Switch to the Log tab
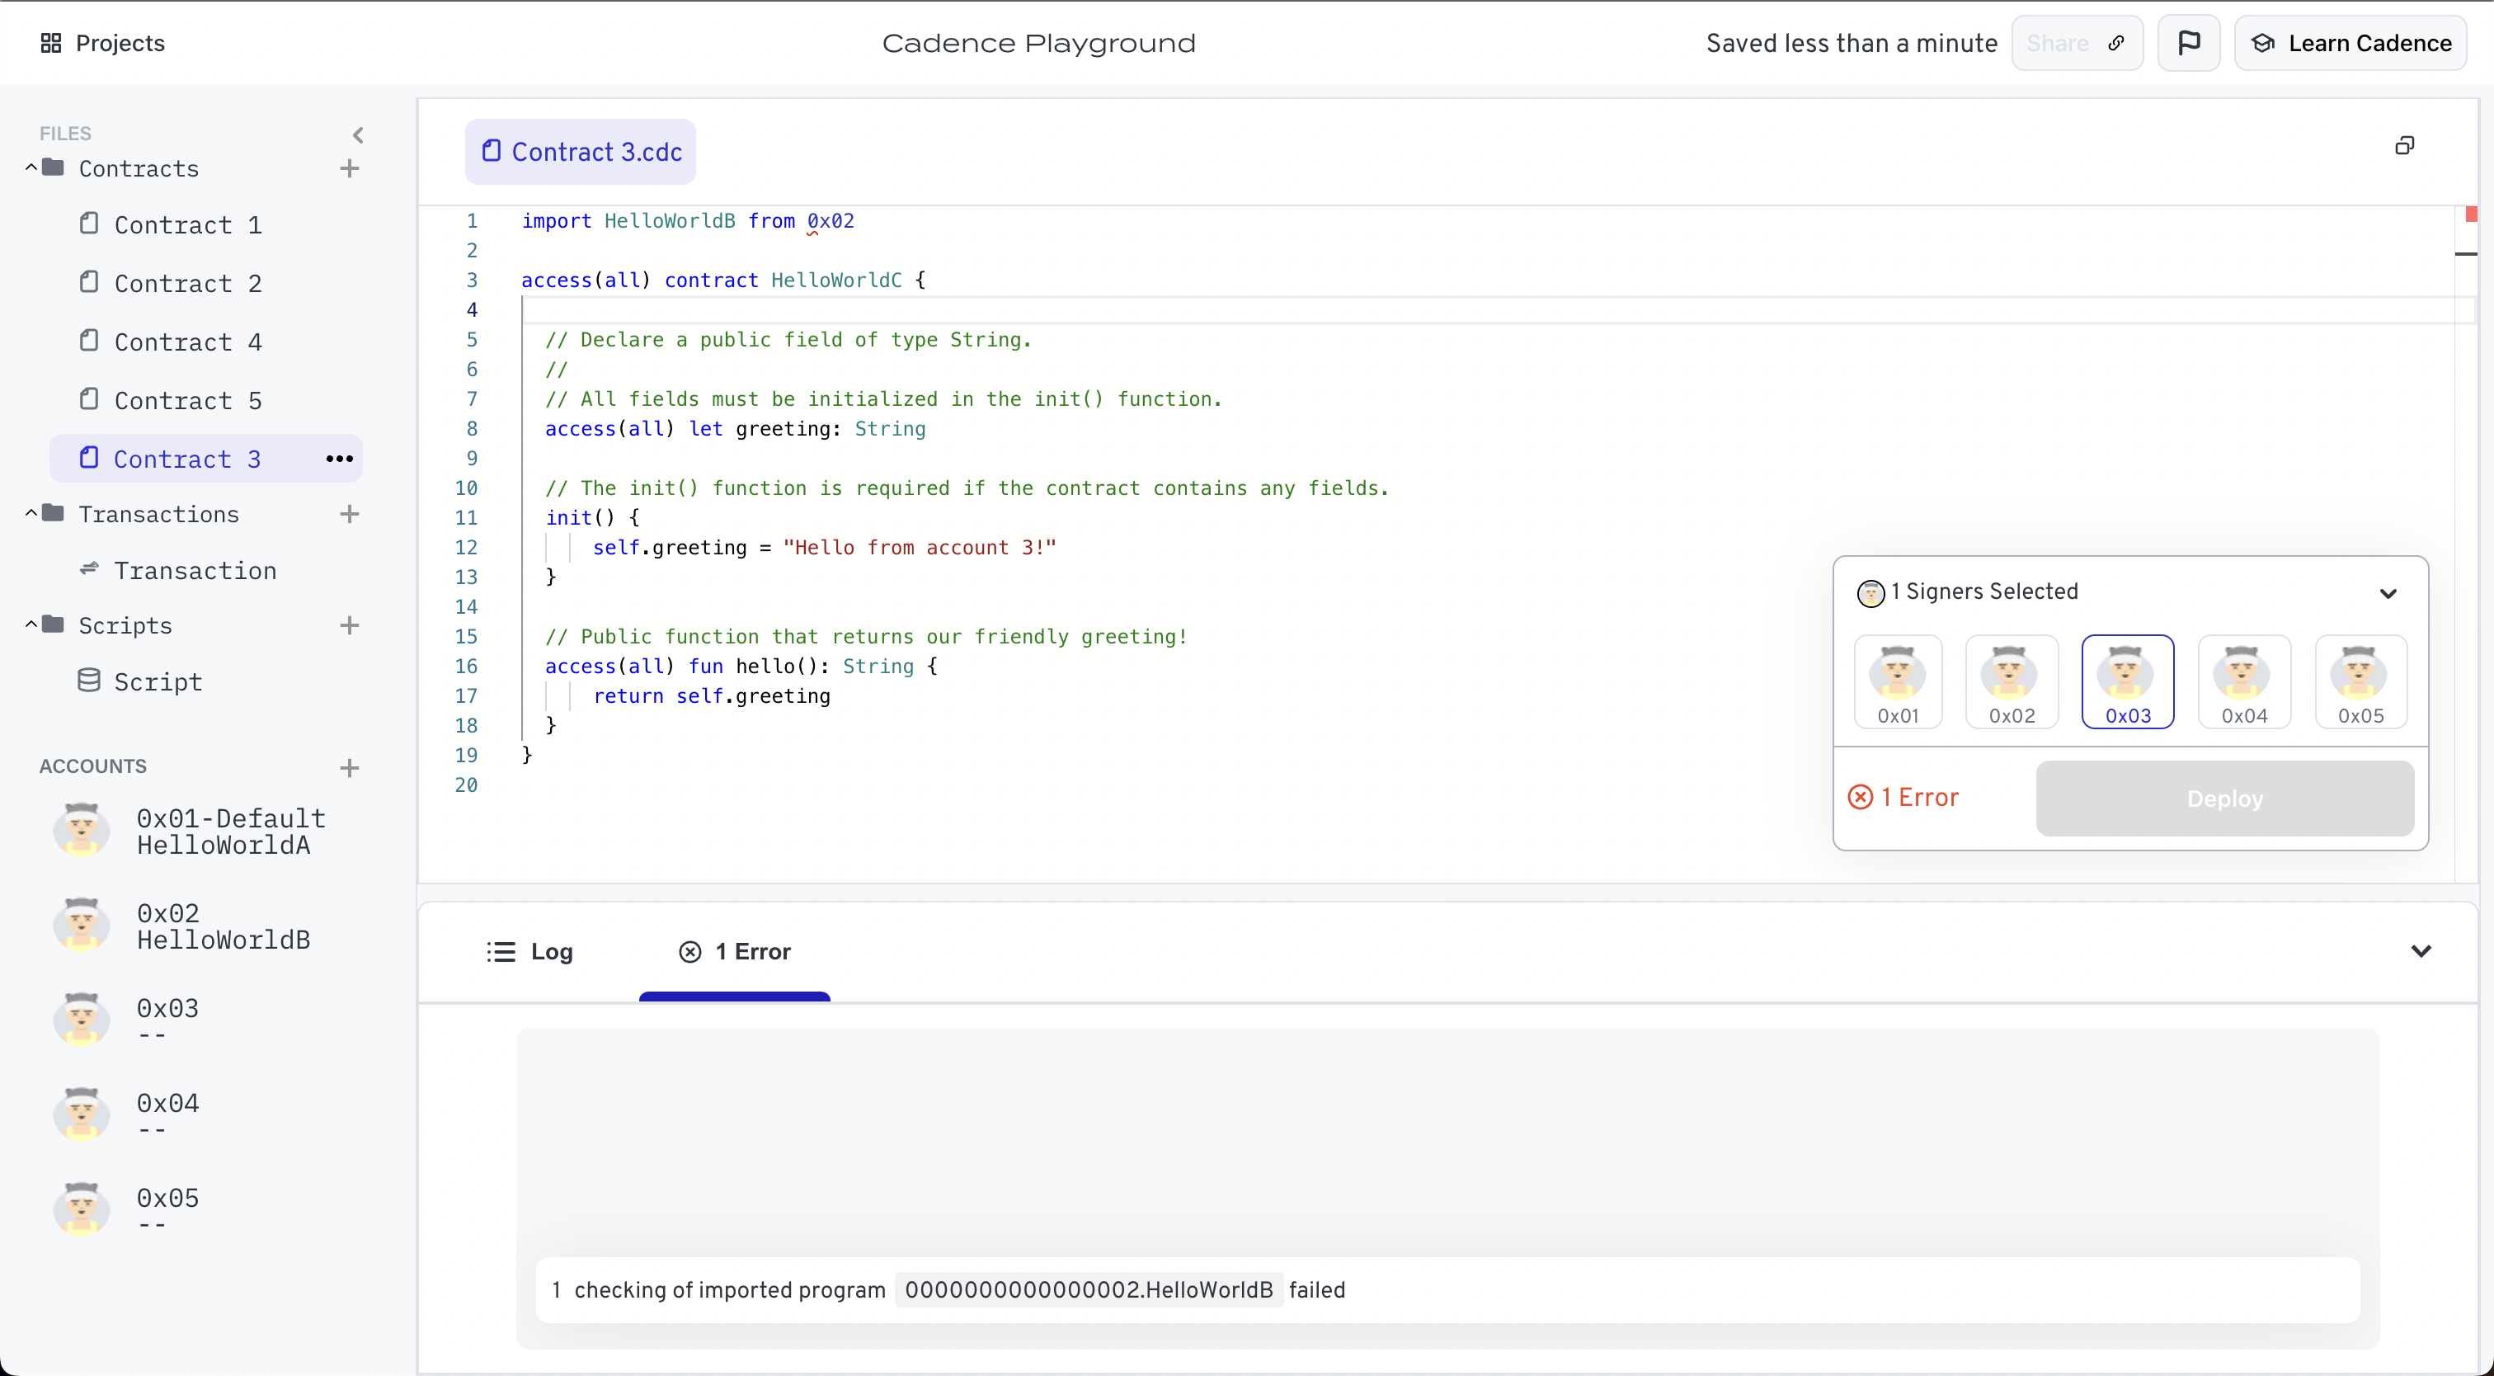The width and height of the screenshot is (2494, 1376). coord(529,952)
